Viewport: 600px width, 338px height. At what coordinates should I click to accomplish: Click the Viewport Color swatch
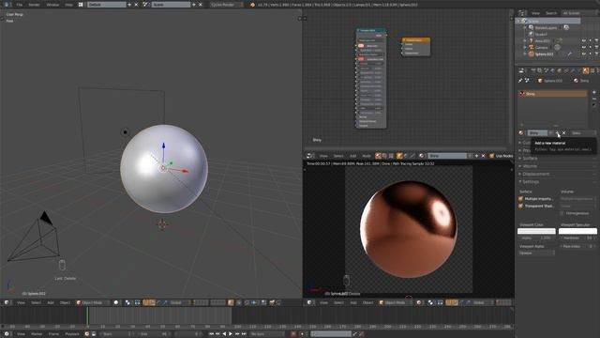click(x=536, y=231)
